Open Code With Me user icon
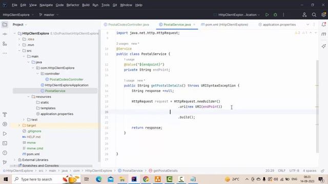The width and height of the screenshot is (328, 184). click(304, 15)
